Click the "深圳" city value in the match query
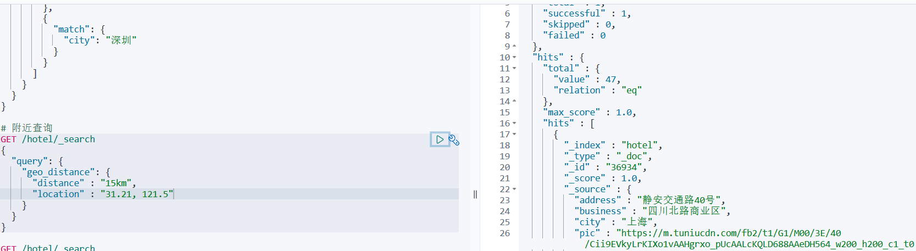Viewport: 916px width, 251px height. pyautogui.click(x=121, y=41)
